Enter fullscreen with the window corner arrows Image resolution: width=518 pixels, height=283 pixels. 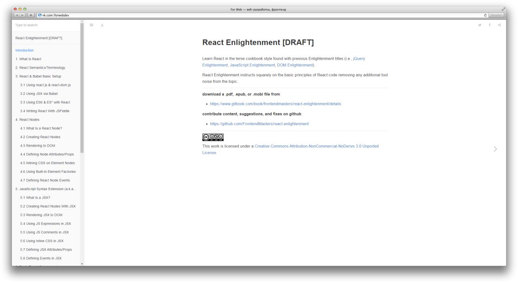click(503, 9)
